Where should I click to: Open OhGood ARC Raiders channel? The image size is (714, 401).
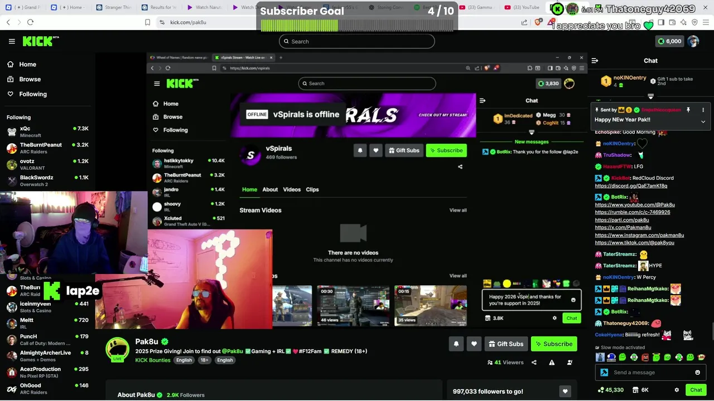point(47,388)
